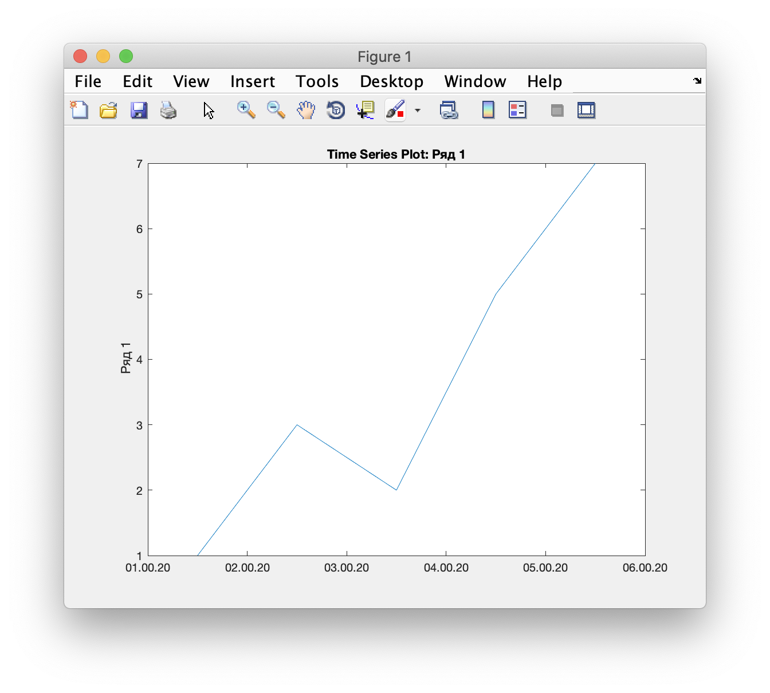This screenshot has height=693, width=770.
Task: Click the plot title 'Time Series Plot: Ряд 1'
Action: [396, 154]
